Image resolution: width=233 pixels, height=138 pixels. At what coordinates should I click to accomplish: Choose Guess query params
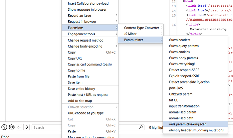pyautogui.click(x=195, y=46)
